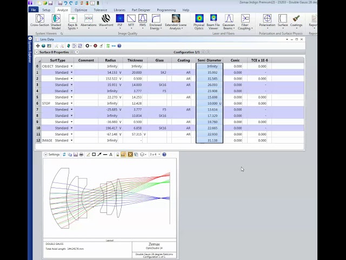Click the Undo arrow in quick access toolbar
Screen dimensions: 346x260
click(65, 3)
